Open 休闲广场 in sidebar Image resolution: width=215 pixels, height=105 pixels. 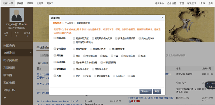[x=17, y=90]
